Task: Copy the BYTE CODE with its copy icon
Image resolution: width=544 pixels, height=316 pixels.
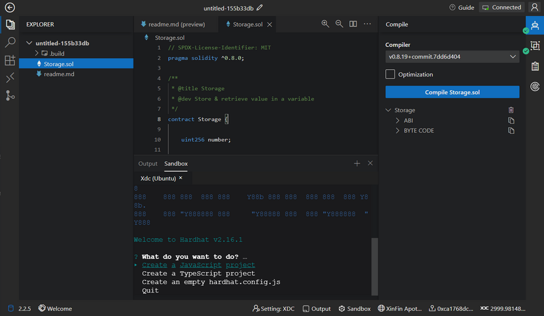Action: (511, 131)
